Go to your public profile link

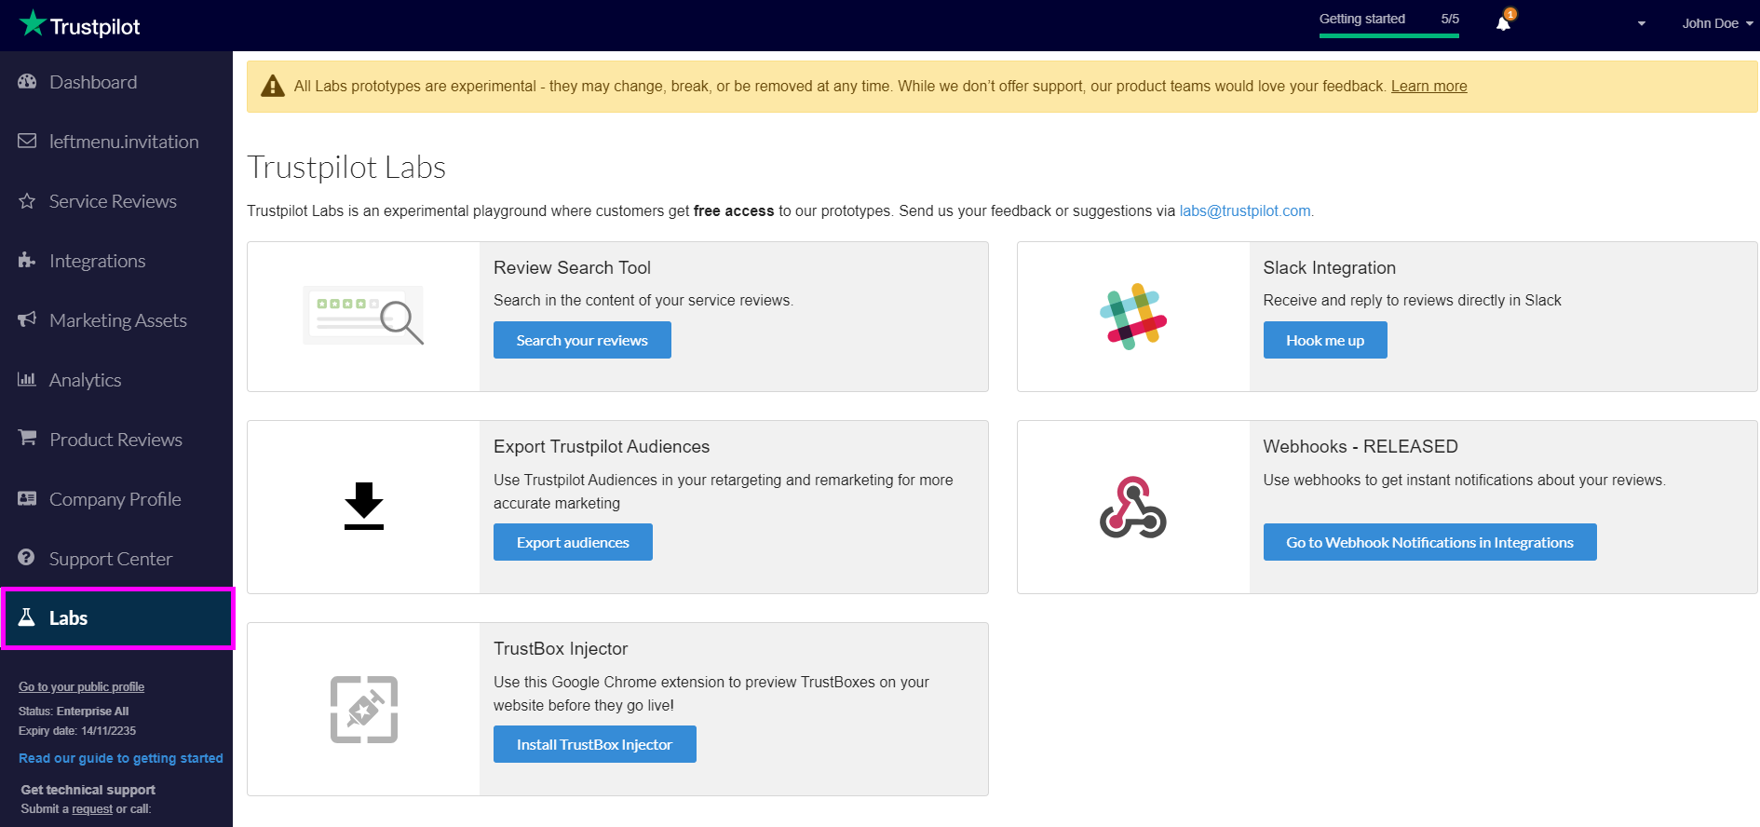(x=81, y=686)
